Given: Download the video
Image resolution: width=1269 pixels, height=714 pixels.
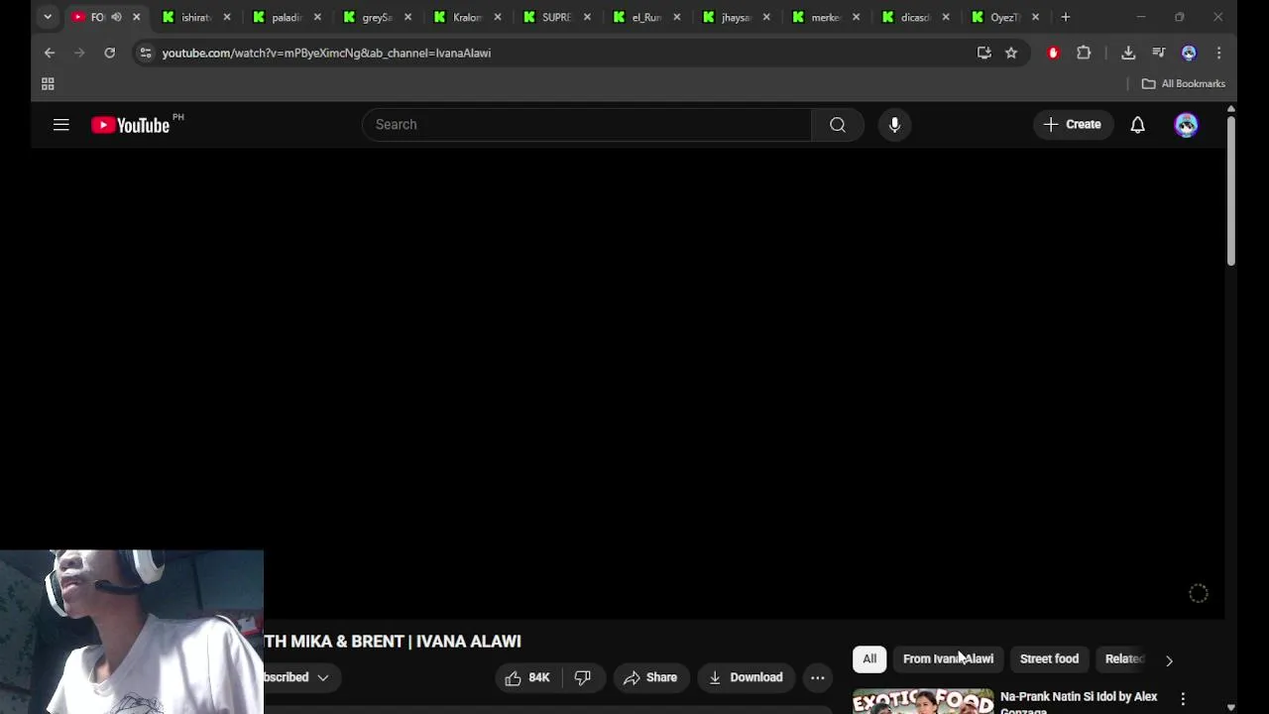Looking at the screenshot, I should tap(746, 677).
